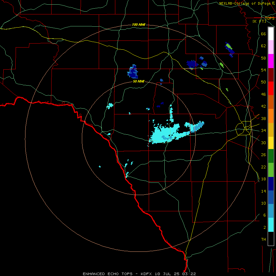Click the yellow swatch between 30 and 34

click(x=271, y=143)
